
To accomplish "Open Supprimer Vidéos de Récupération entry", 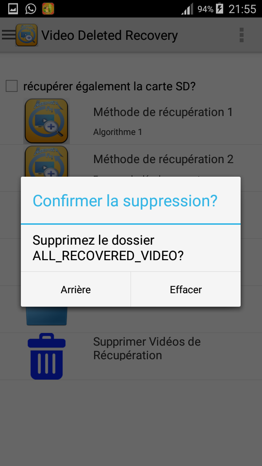I will [131, 356].
